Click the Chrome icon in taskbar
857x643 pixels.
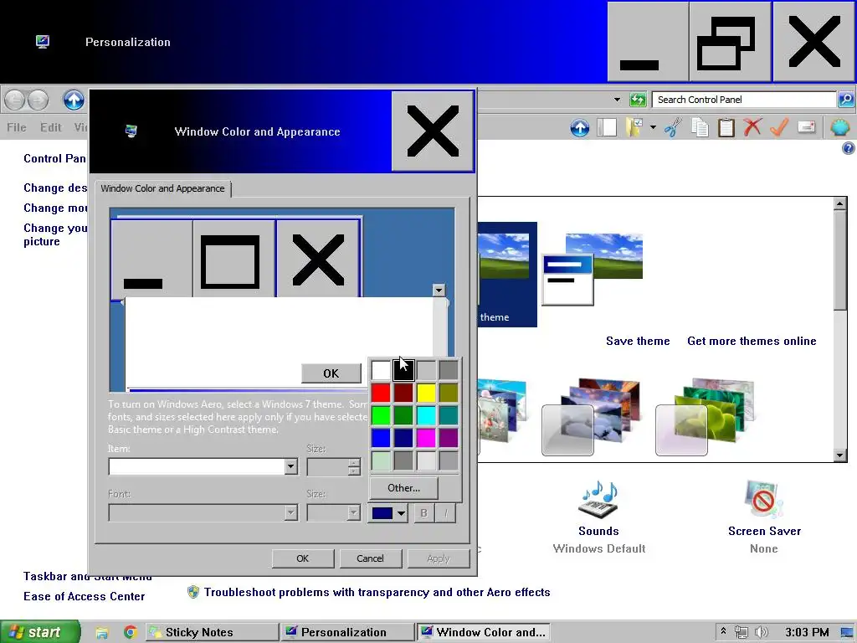point(130,633)
